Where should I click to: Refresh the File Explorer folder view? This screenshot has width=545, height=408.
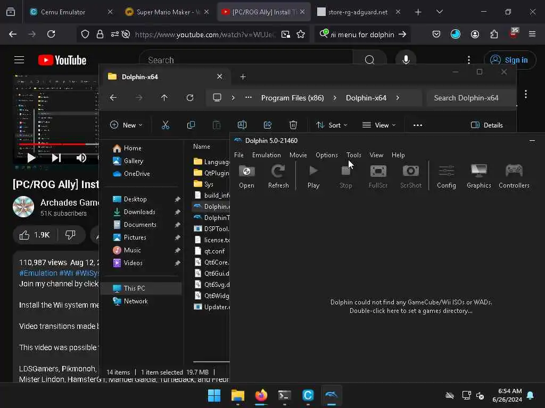(x=190, y=98)
